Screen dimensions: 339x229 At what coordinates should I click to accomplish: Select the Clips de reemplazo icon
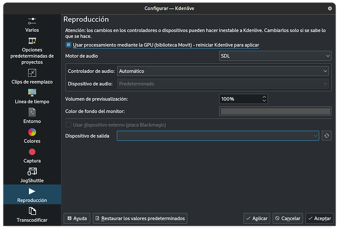pyautogui.click(x=32, y=73)
